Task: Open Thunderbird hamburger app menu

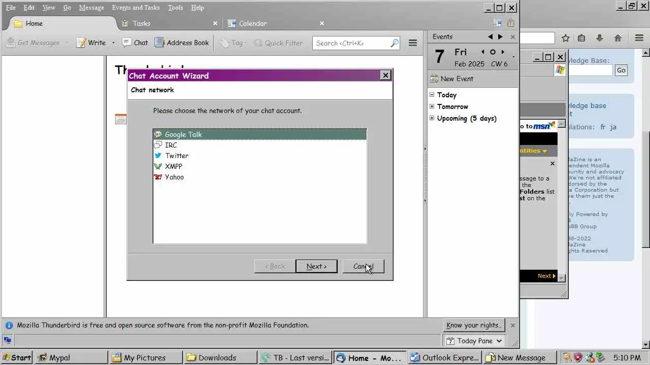Action: 413,43
